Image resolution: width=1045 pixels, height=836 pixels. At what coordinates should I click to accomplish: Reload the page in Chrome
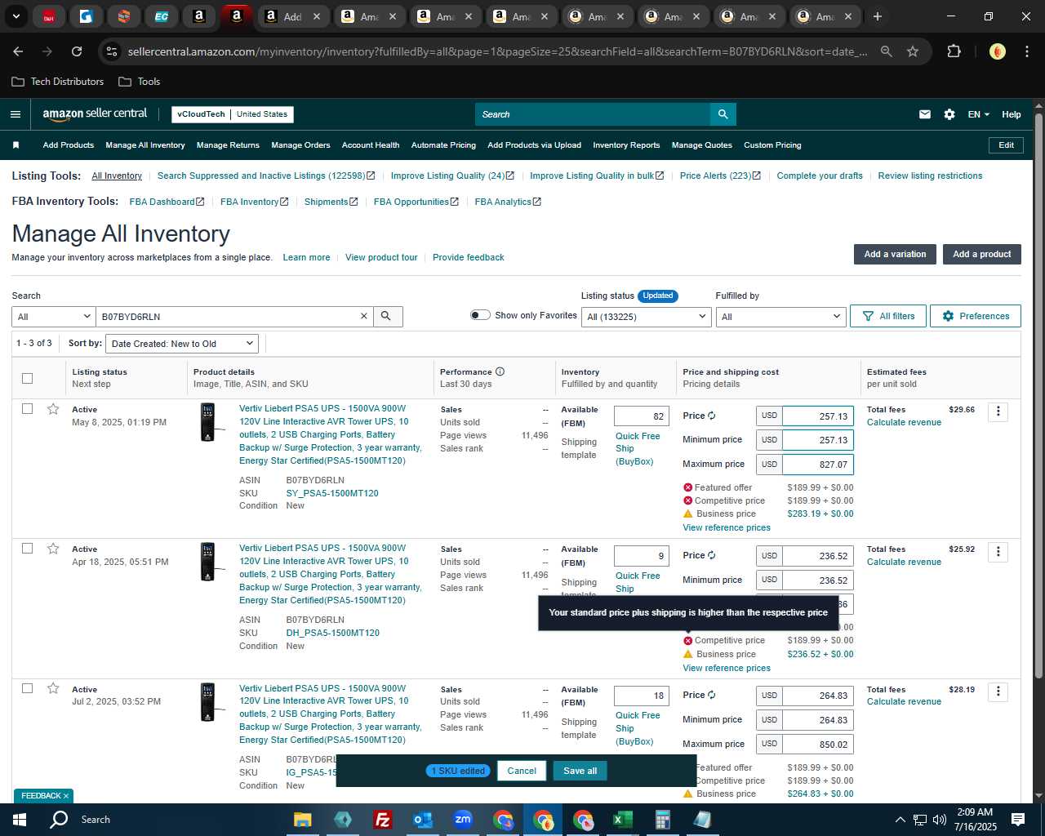coord(77,51)
